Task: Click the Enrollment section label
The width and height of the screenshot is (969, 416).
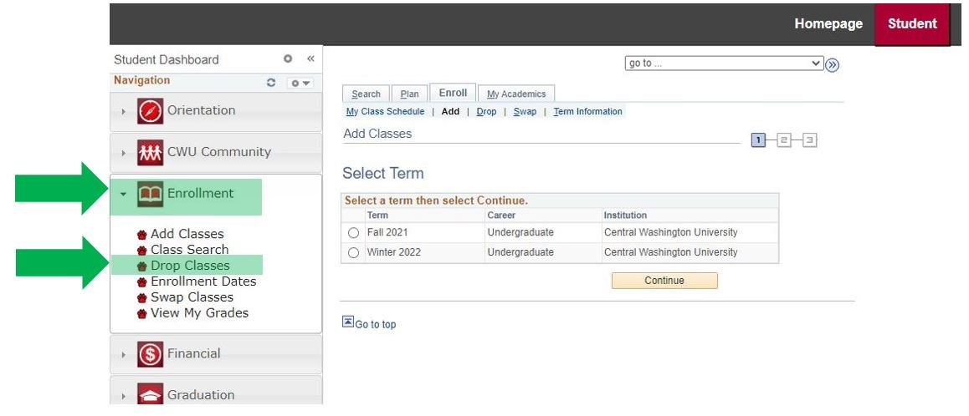Action: click(x=200, y=193)
